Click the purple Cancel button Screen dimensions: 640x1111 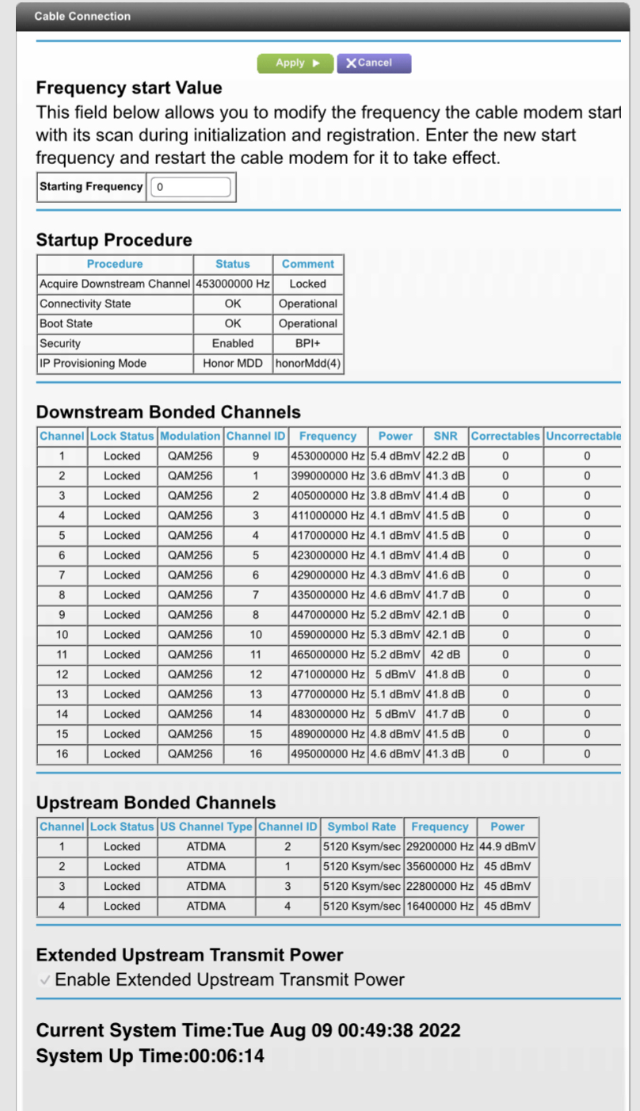click(x=374, y=63)
